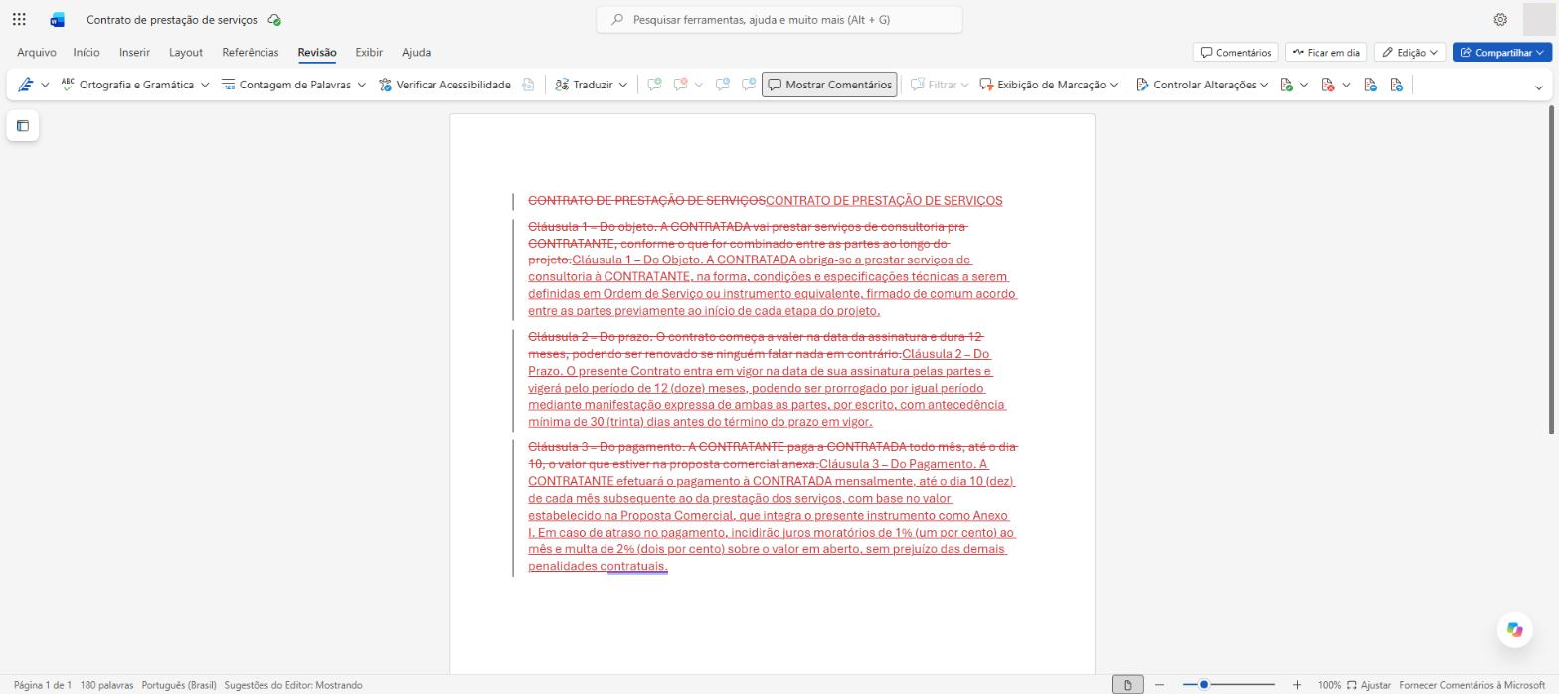
Task: Switch to the Referências tab
Action: [x=251, y=52]
